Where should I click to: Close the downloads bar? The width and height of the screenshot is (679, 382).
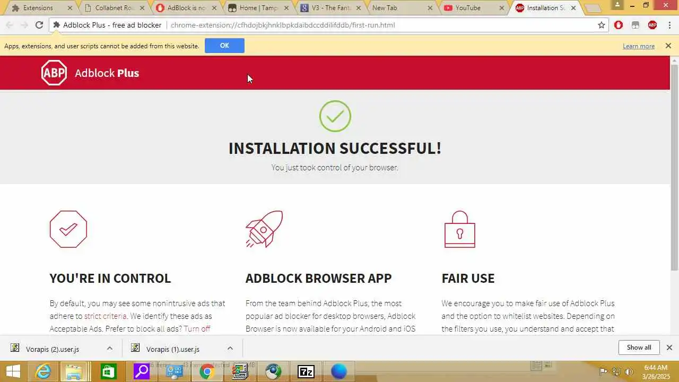pos(669,348)
